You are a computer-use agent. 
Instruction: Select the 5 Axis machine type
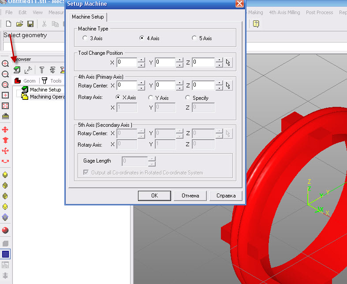point(202,38)
